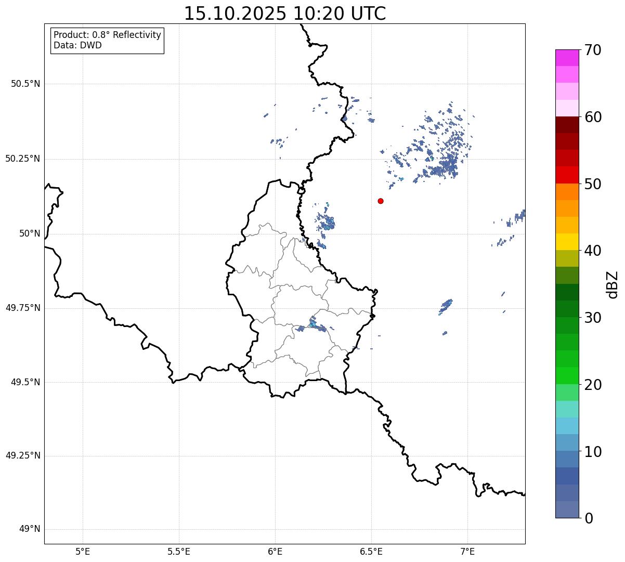Click the "Product: 0.8° Reflectivity" label
This screenshot has width=625, height=562.
click(x=108, y=35)
